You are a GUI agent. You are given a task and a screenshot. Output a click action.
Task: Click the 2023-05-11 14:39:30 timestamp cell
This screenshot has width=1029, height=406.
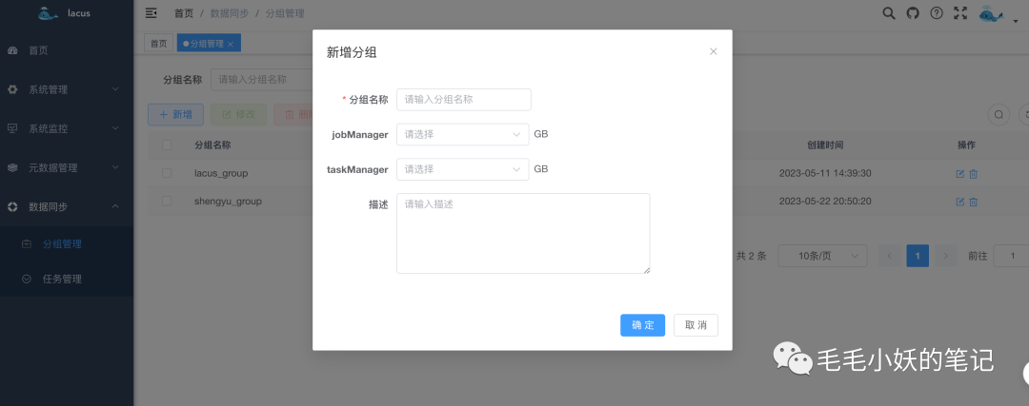click(825, 174)
